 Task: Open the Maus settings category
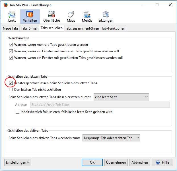click(71, 17)
